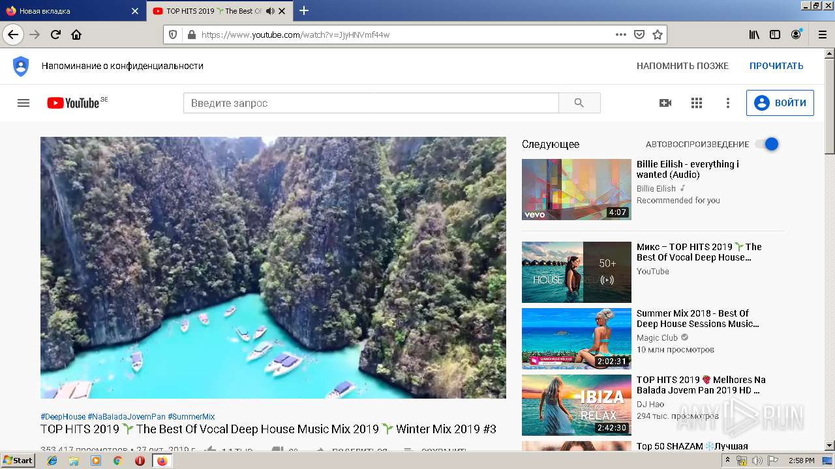The width and height of the screenshot is (835, 469).
Task: Open the Windows Start menu
Action: pos(18,460)
